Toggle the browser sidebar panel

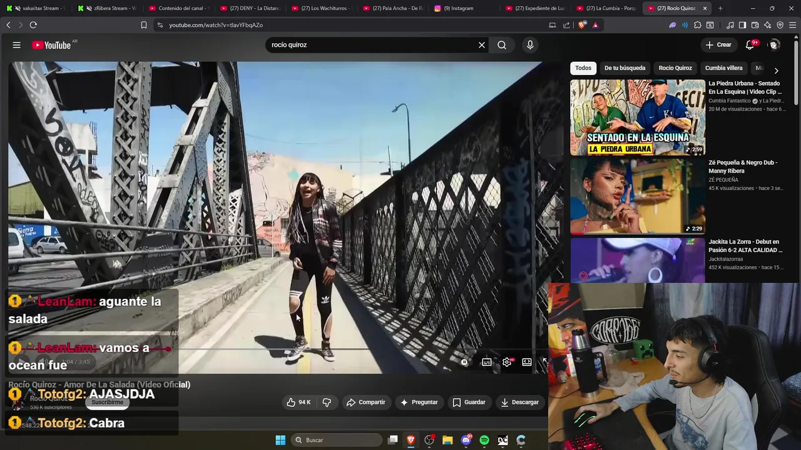[742, 25]
